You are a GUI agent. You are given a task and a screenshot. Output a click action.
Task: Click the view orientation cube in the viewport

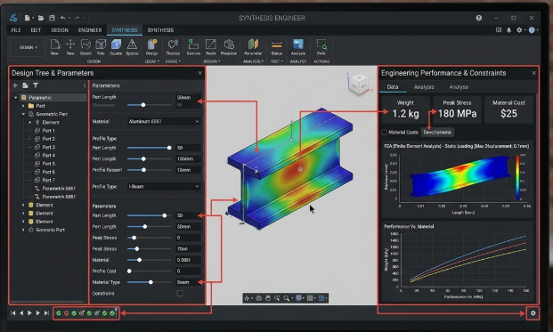point(359,84)
